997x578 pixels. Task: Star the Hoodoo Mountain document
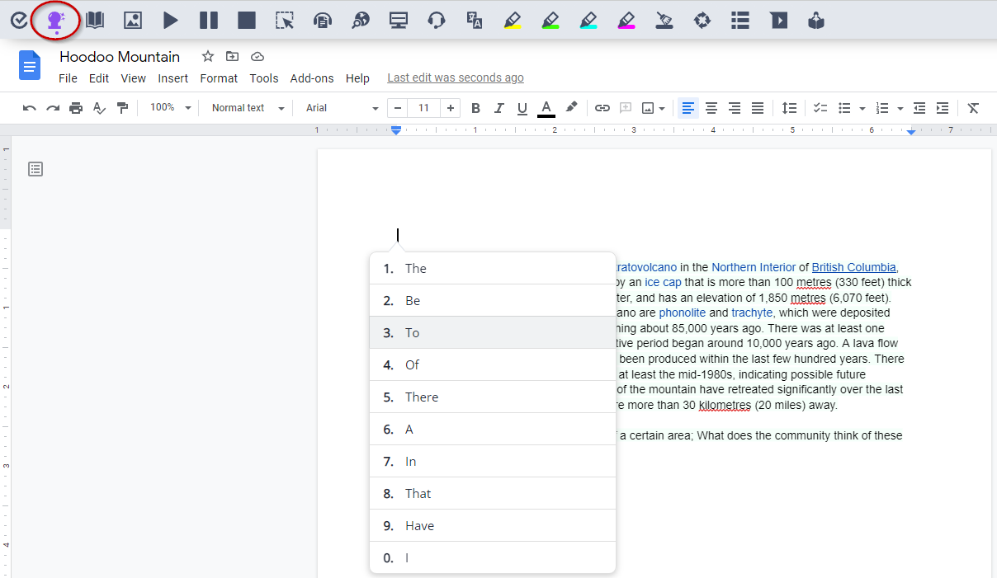[x=208, y=56]
